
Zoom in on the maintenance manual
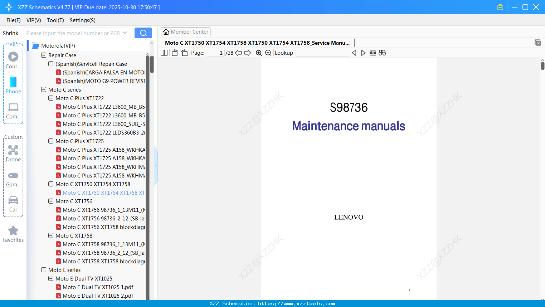tap(258, 53)
